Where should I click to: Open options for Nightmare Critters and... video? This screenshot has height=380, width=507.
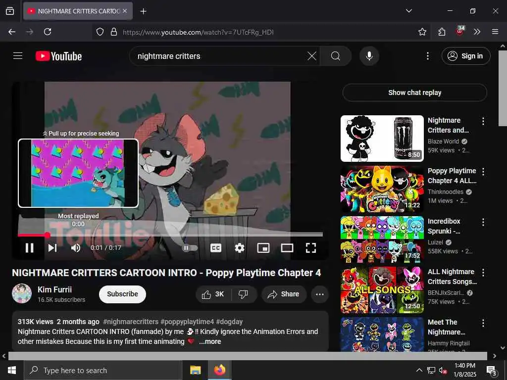(x=483, y=121)
